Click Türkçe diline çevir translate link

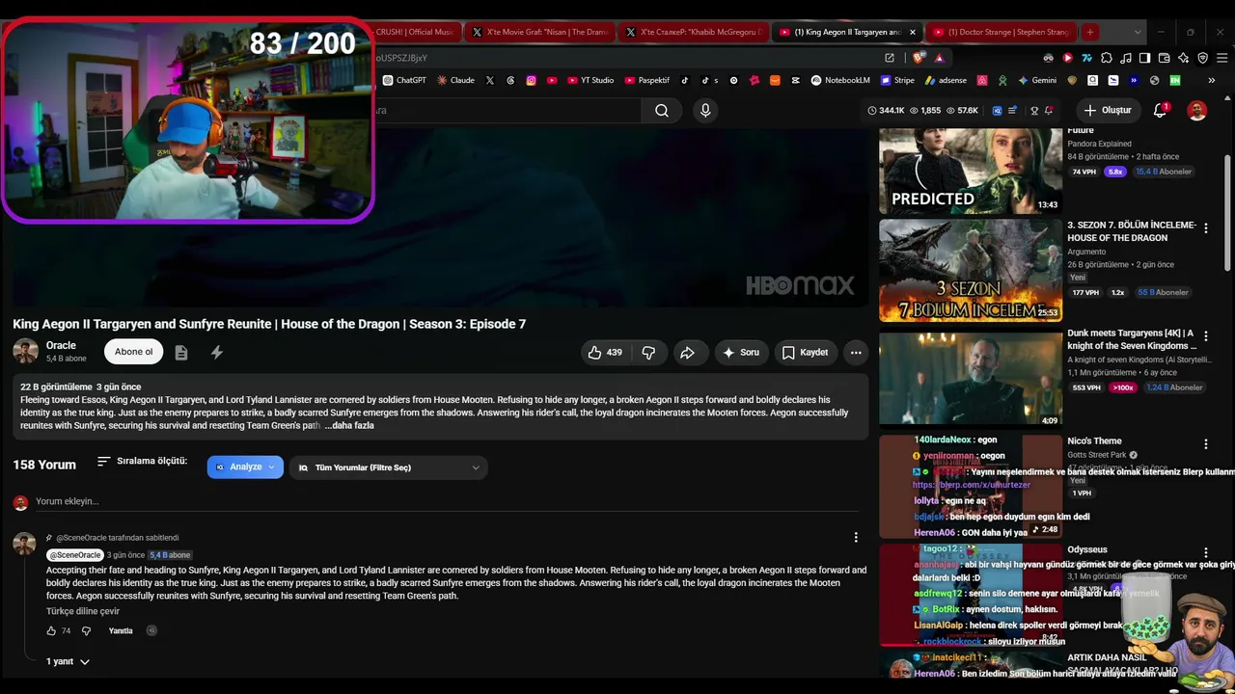click(83, 611)
